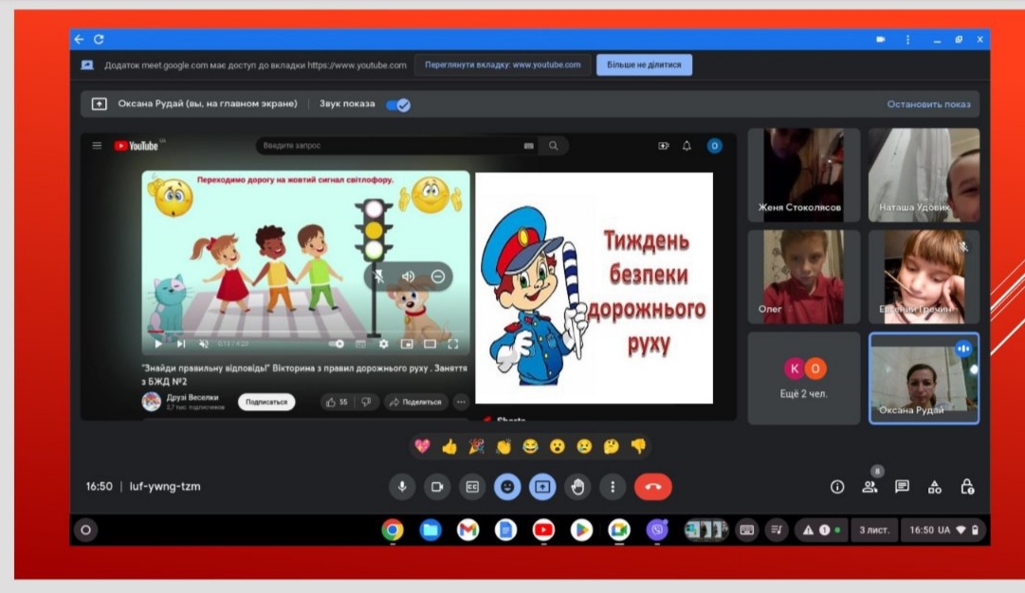The image size is (1025, 593).
Task: Open host controls lock icon
Action: tap(967, 487)
